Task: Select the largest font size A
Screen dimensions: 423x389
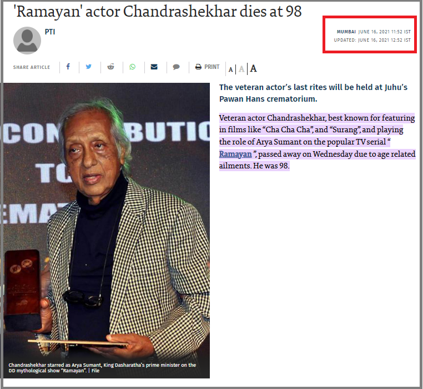Action: (253, 68)
